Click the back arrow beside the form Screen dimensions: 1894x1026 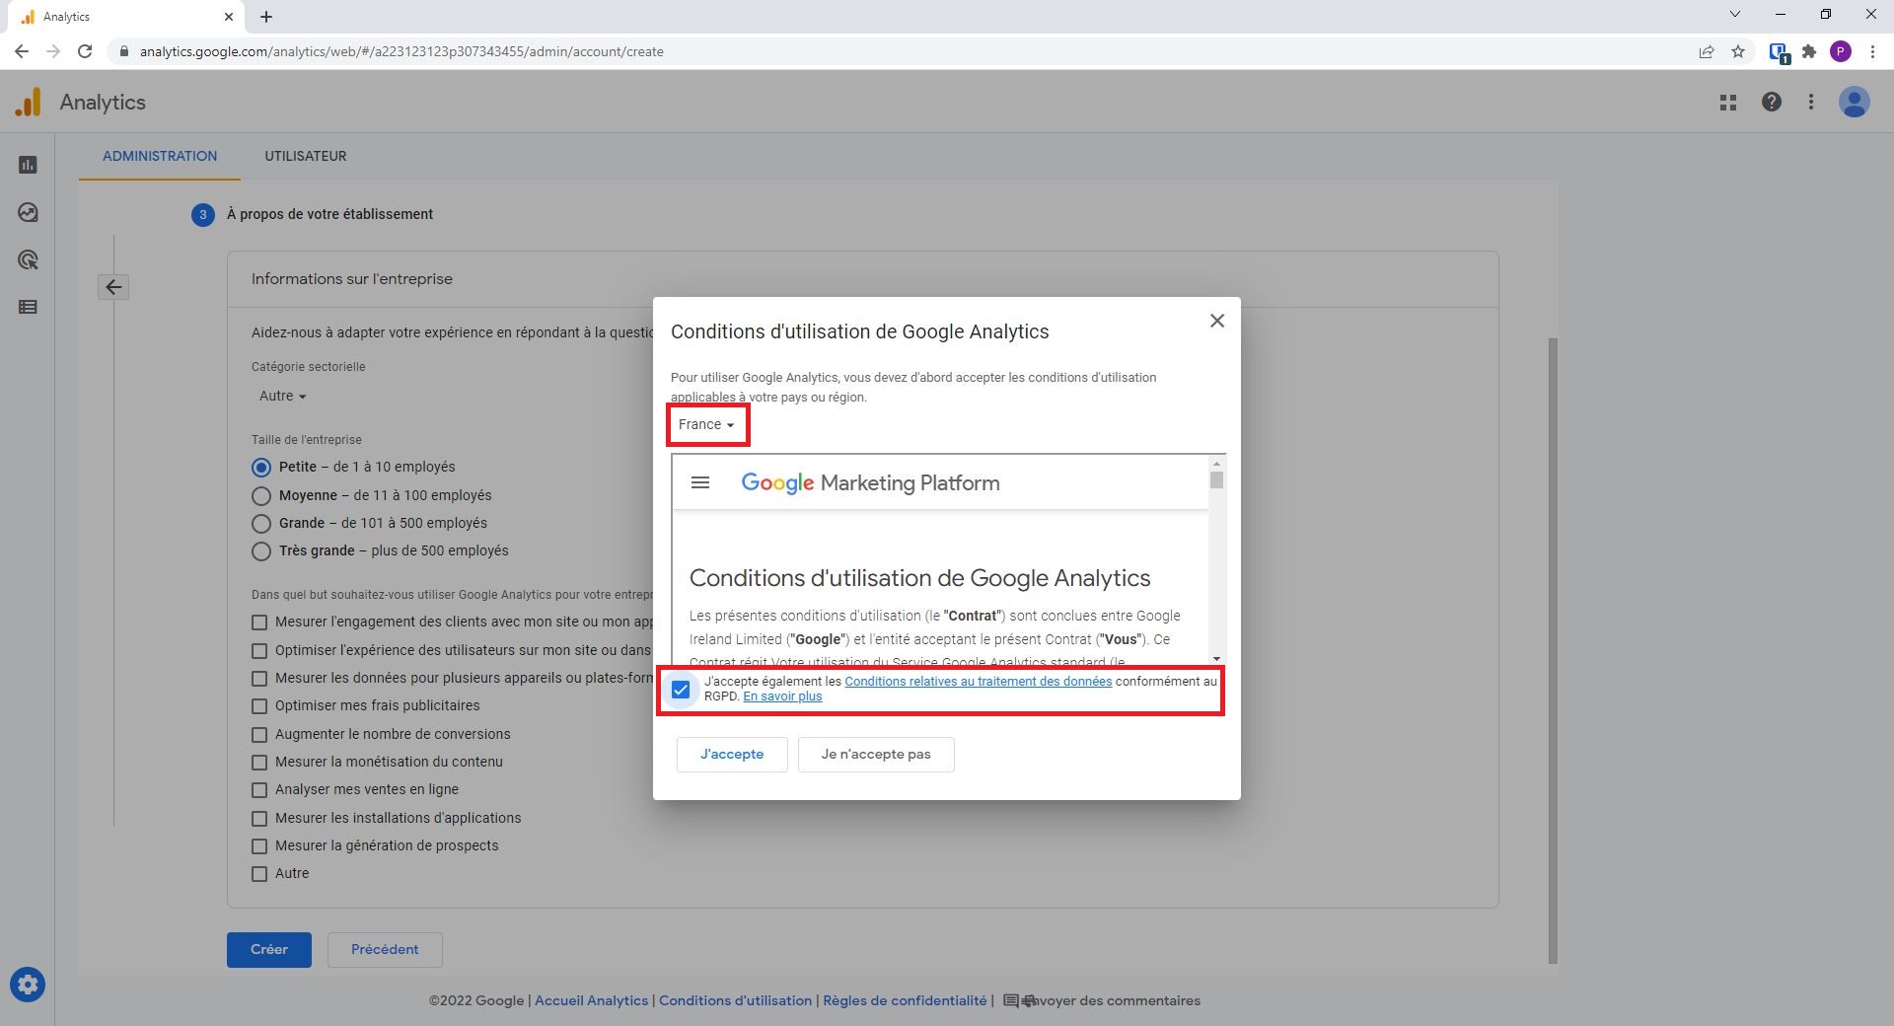[x=113, y=287]
